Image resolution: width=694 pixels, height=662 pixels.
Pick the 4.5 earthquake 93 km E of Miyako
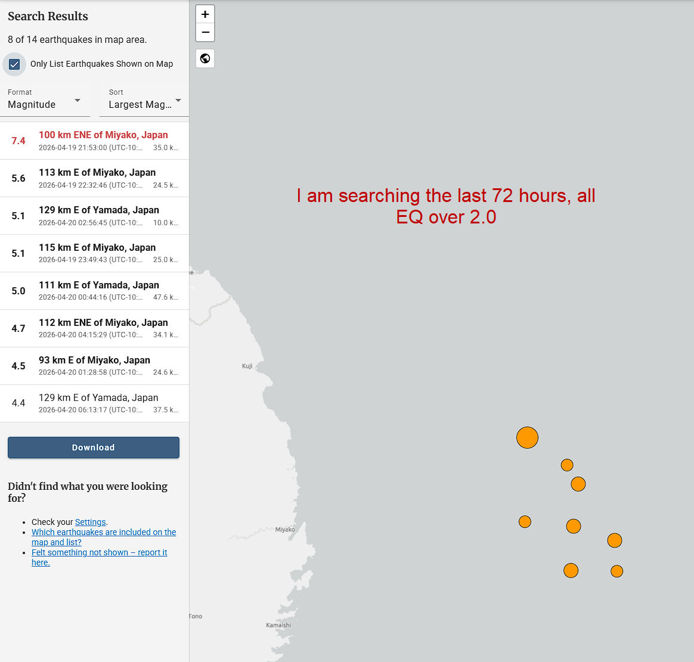click(x=94, y=366)
